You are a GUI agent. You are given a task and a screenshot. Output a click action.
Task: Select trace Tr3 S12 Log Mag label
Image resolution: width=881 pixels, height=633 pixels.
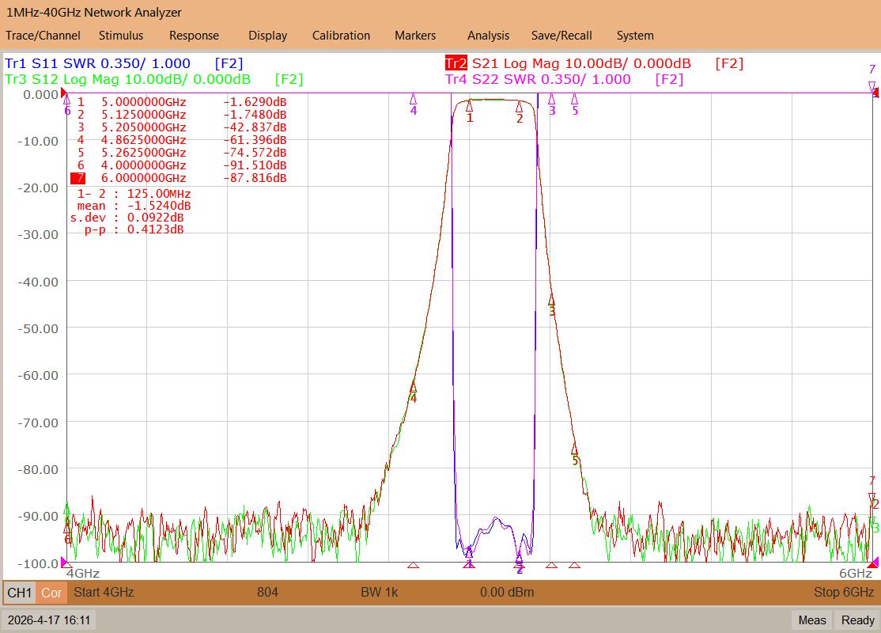click(153, 79)
